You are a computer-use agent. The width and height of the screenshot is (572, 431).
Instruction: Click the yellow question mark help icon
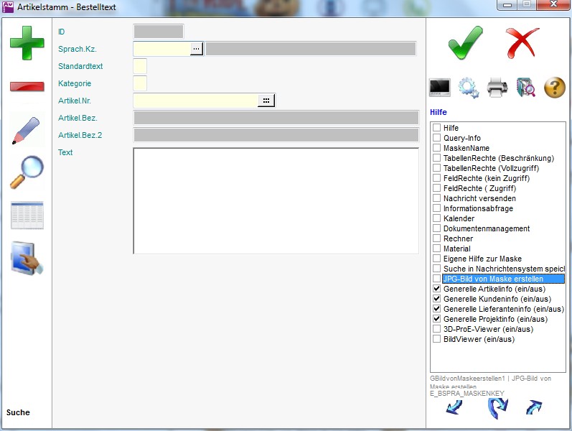click(x=555, y=88)
